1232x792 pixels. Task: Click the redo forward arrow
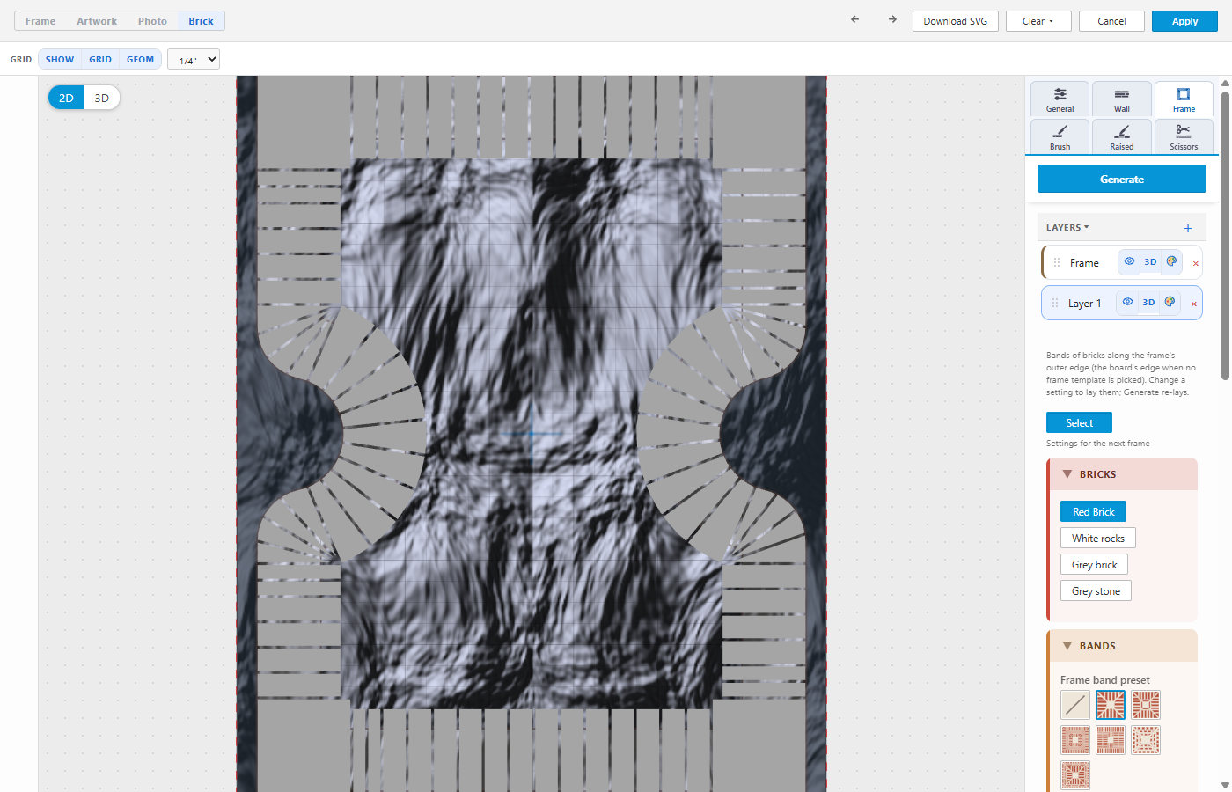point(892,19)
